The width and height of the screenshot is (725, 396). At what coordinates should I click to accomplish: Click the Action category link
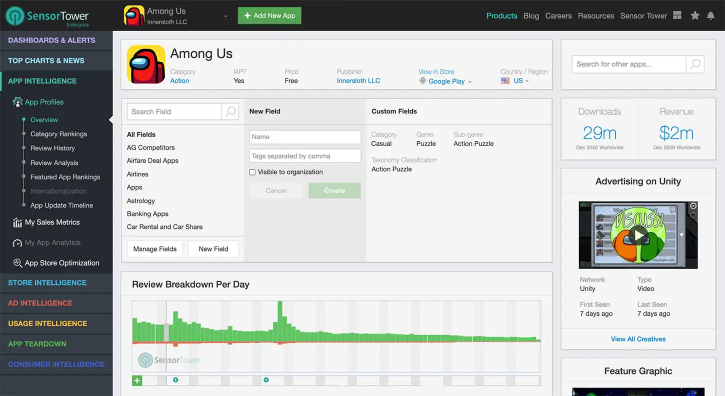(x=179, y=80)
